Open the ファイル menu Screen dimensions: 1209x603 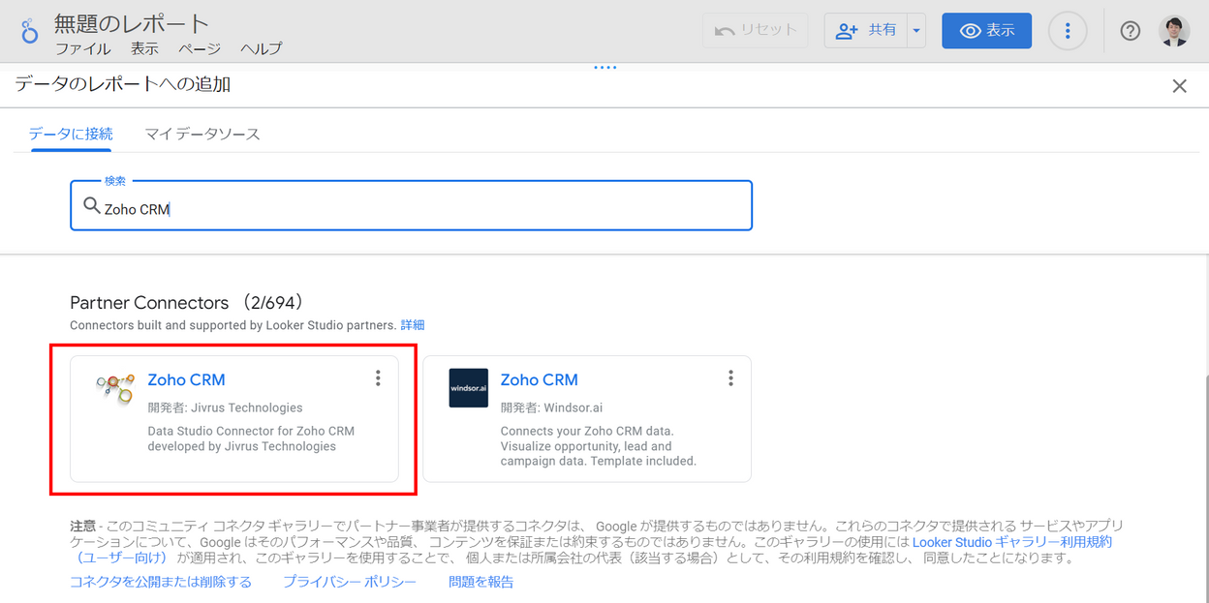pyautogui.click(x=82, y=49)
